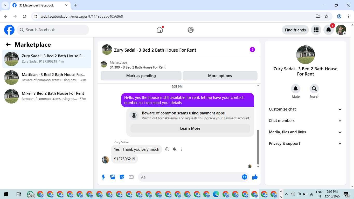Viewport: 354px width, 199px height.
Task: Open the Windows Start menu
Action: pos(6,194)
